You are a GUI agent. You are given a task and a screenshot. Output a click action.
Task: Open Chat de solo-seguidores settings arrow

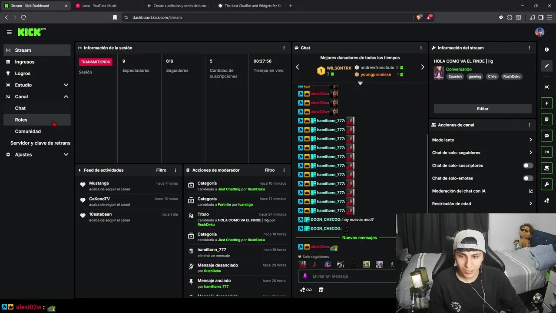pyautogui.click(x=530, y=153)
